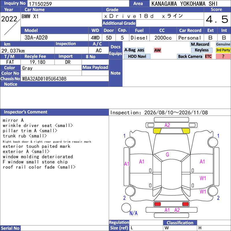
Task: Click the right red taillight on diagram
Action: (x=185, y=204)
